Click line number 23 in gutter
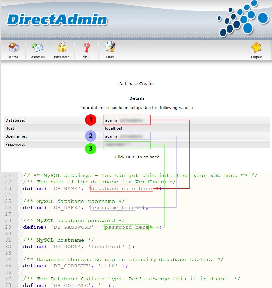The width and height of the screenshot is (272, 288). (x=8, y=188)
